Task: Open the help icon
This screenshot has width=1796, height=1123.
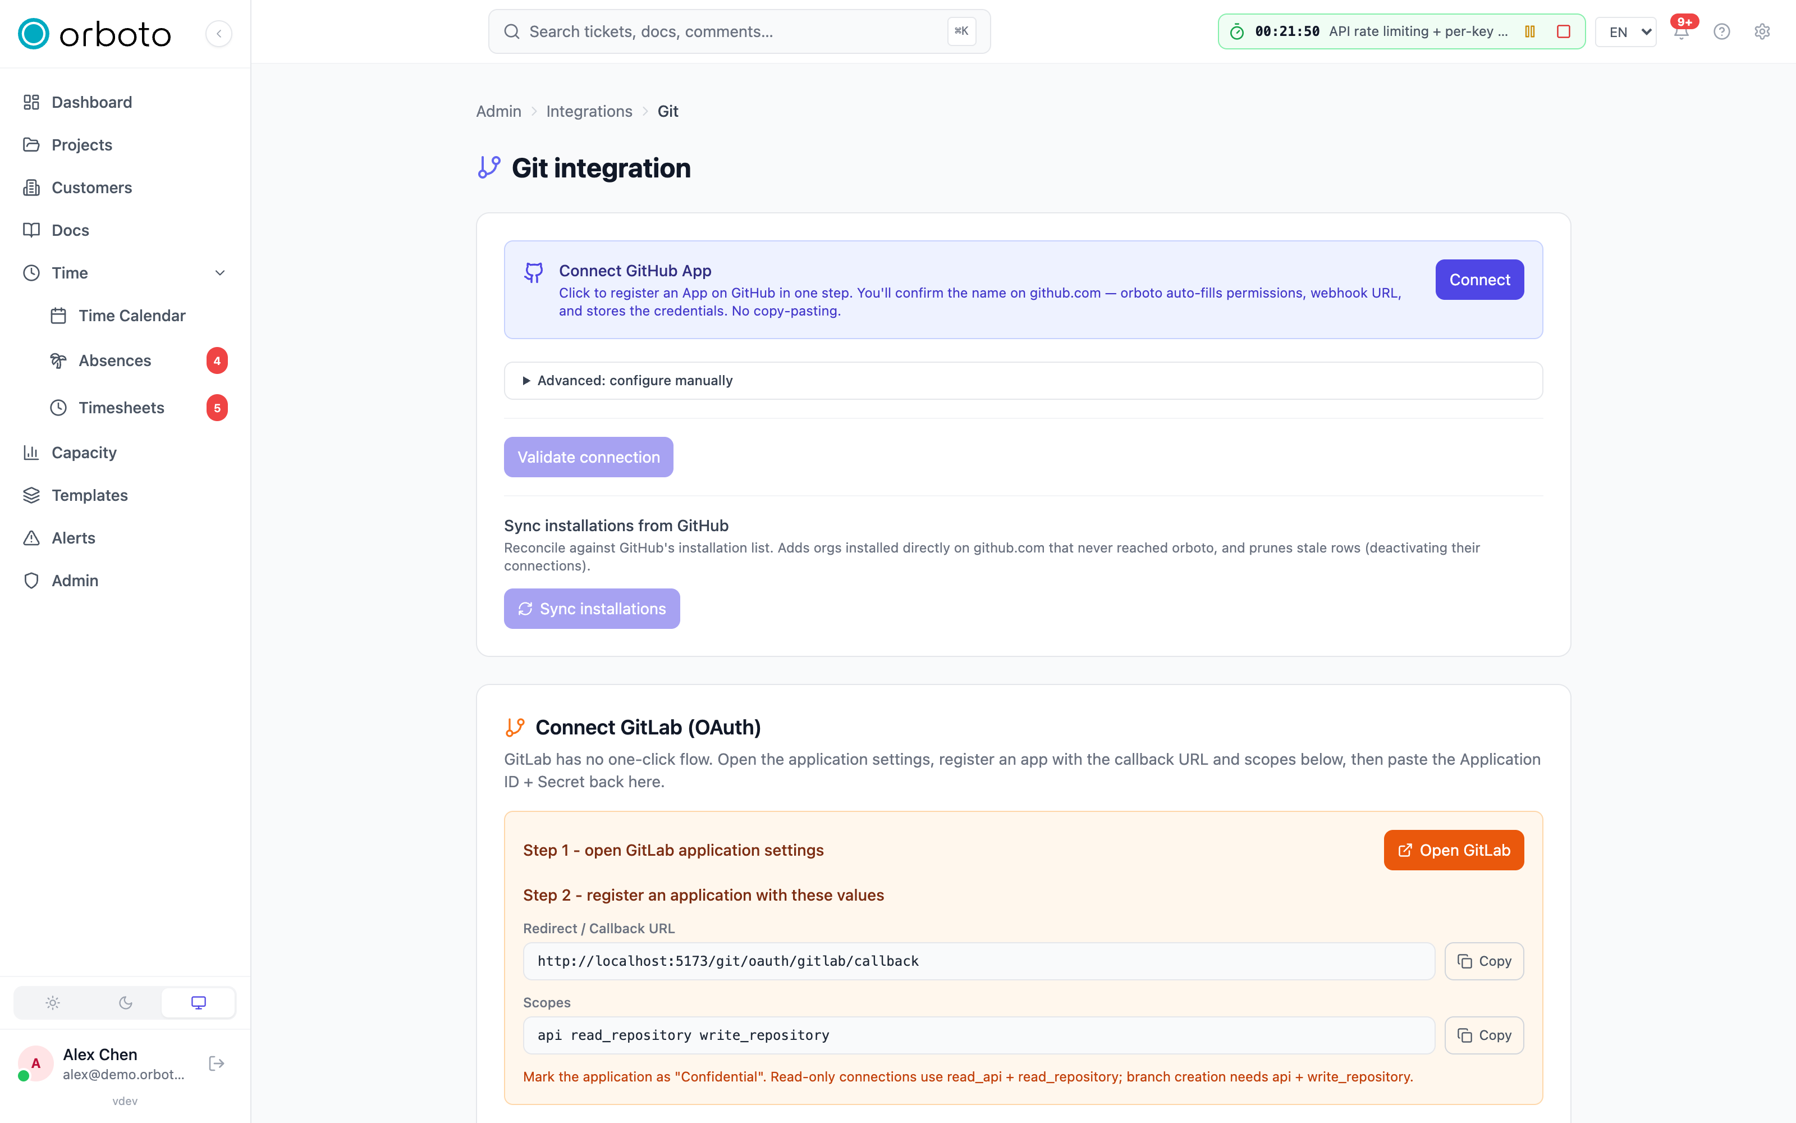Action: (1722, 31)
